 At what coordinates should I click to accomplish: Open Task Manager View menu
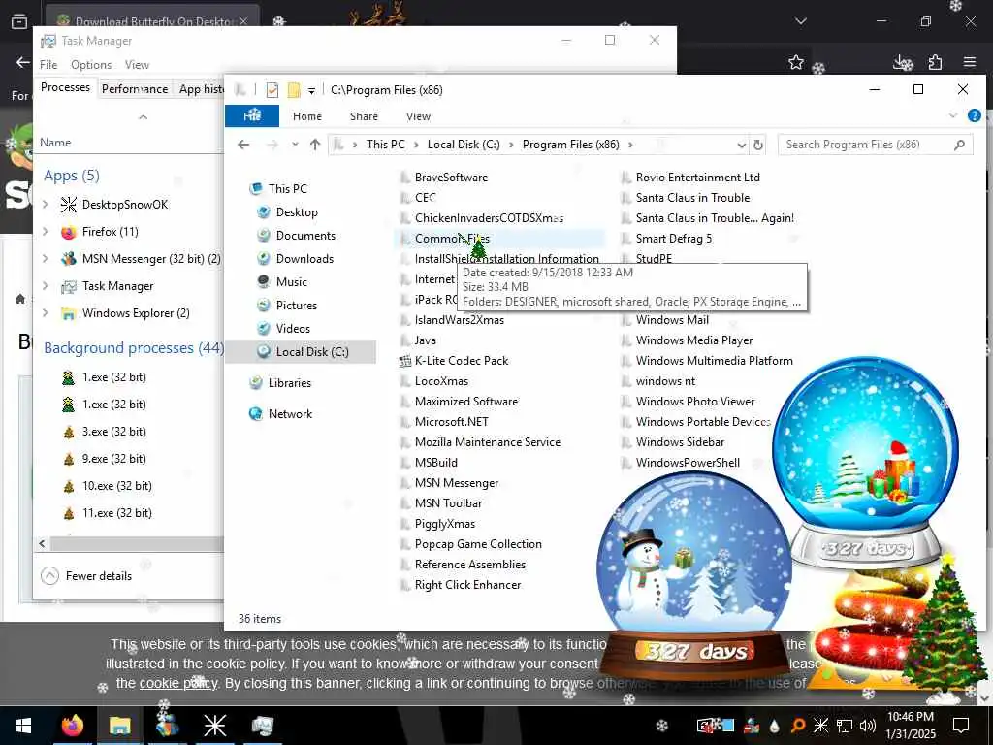pos(137,65)
